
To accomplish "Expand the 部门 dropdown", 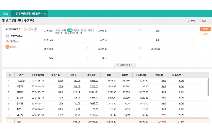I will point(194,39).
